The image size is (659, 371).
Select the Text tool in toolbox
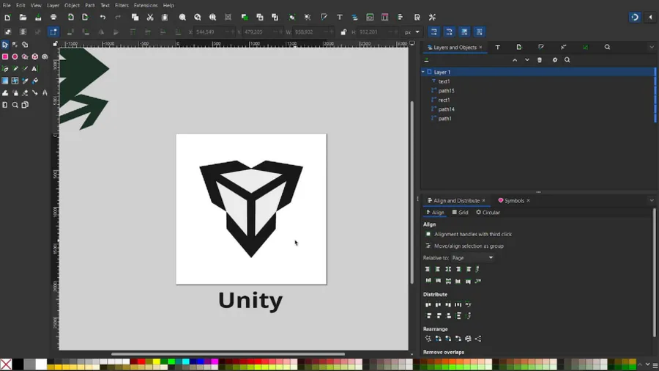[35, 69]
